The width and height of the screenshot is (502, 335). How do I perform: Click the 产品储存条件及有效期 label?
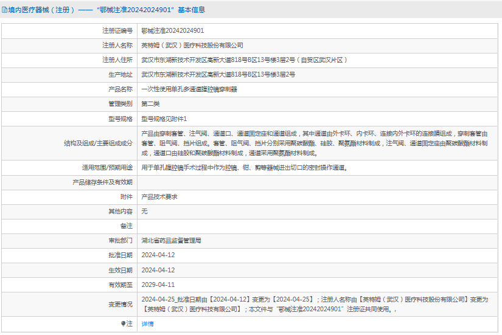tap(102, 182)
